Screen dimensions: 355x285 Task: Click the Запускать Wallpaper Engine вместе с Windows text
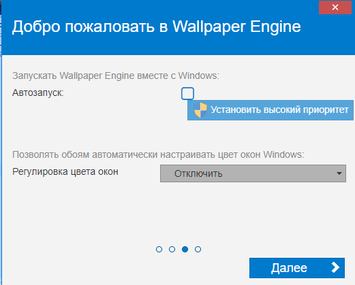tap(116, 76)
